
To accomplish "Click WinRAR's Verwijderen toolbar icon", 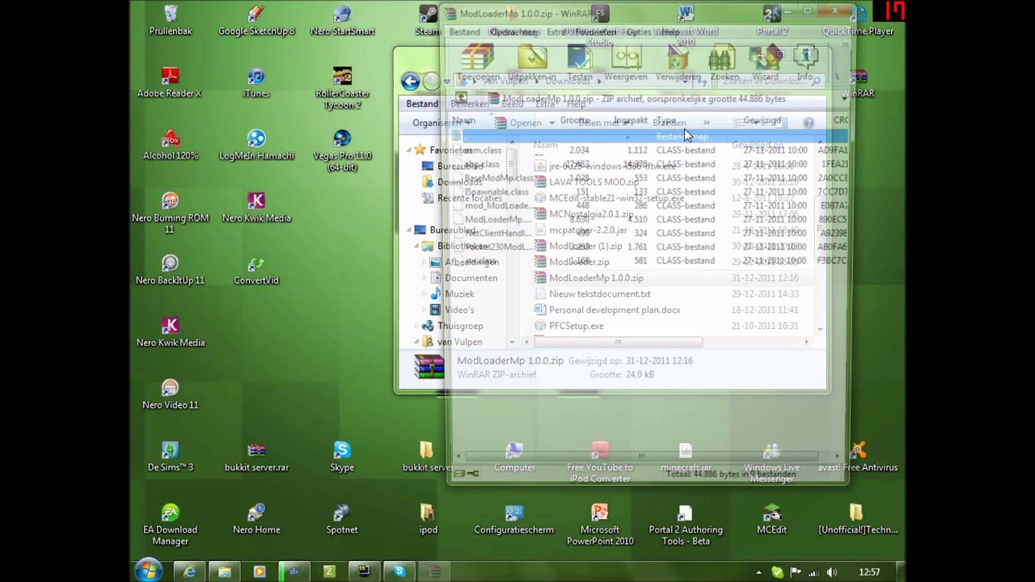I will pos(678,64).
